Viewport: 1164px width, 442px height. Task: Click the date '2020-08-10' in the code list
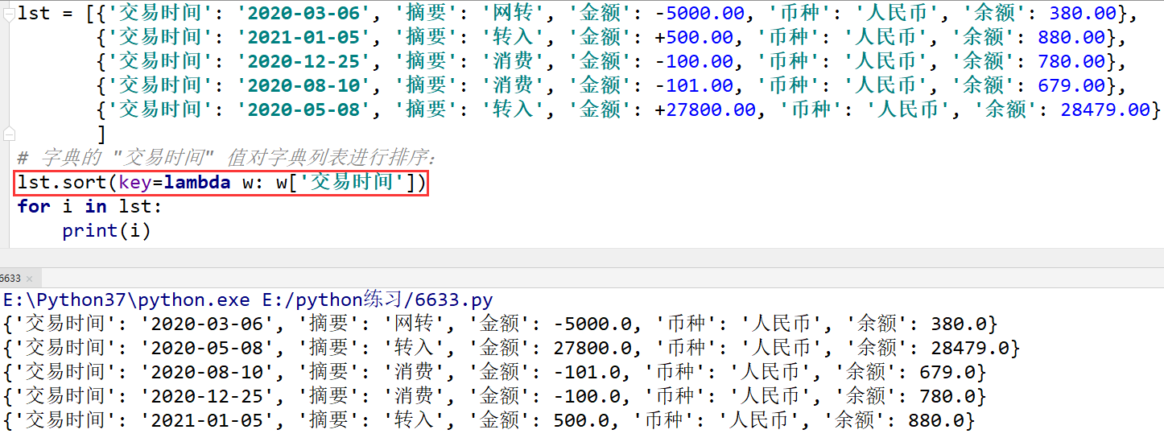(x=303, y=85)
